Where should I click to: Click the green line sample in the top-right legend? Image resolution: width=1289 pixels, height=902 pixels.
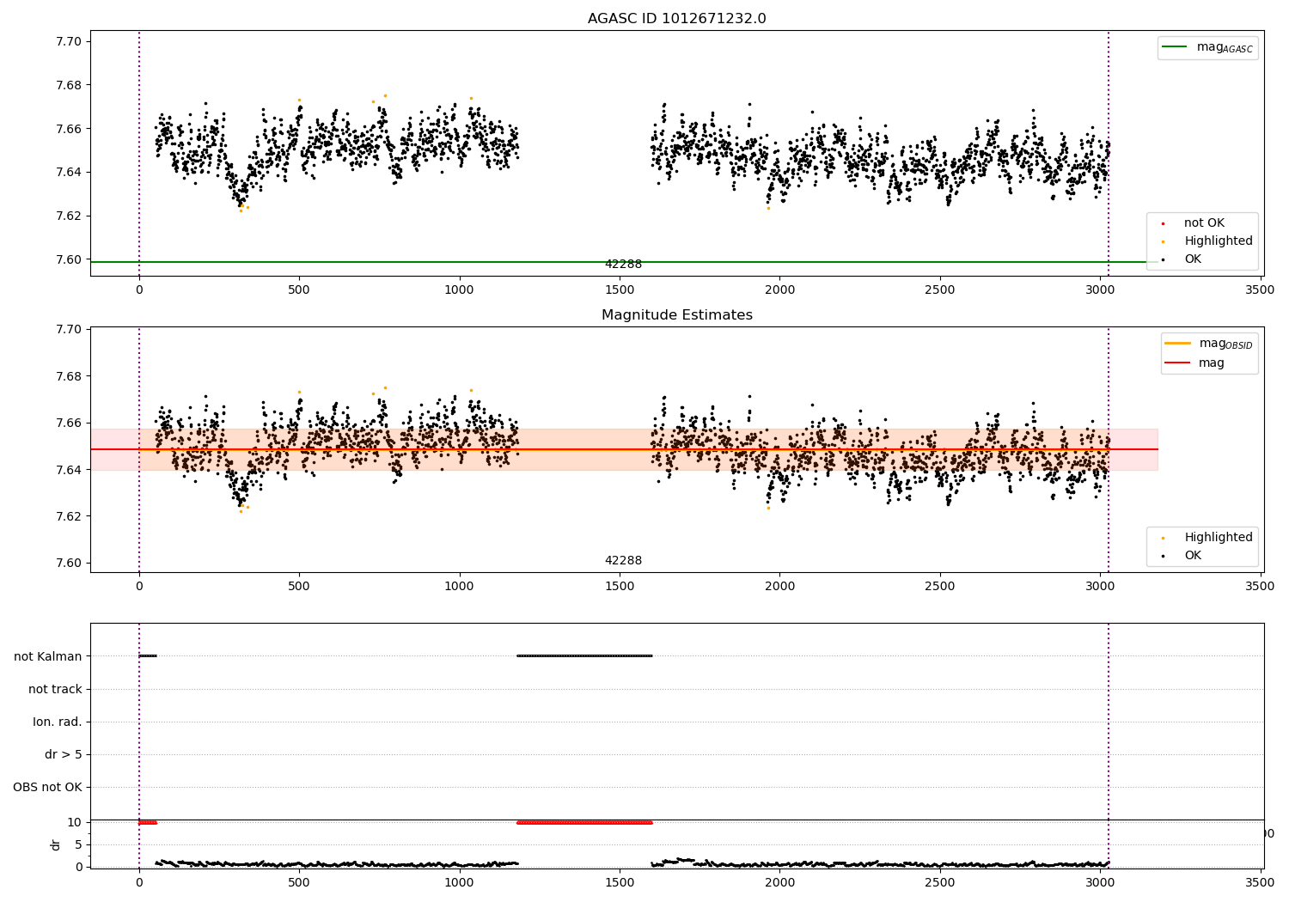1175,47
